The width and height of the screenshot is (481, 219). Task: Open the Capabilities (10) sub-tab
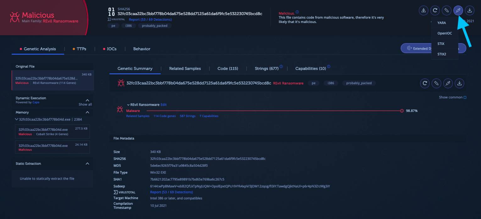point(311,68)
